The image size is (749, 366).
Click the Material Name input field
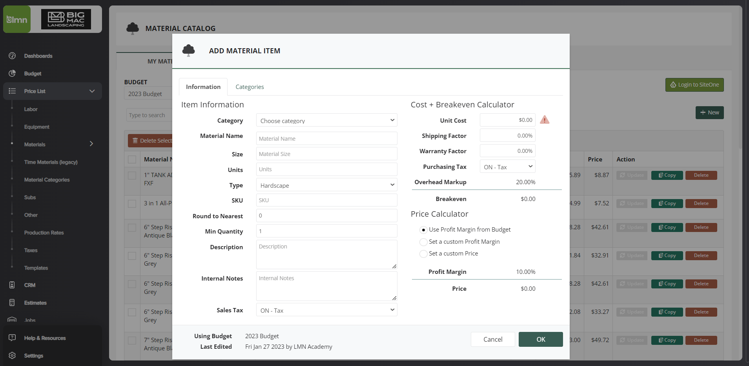pos(326,138)
